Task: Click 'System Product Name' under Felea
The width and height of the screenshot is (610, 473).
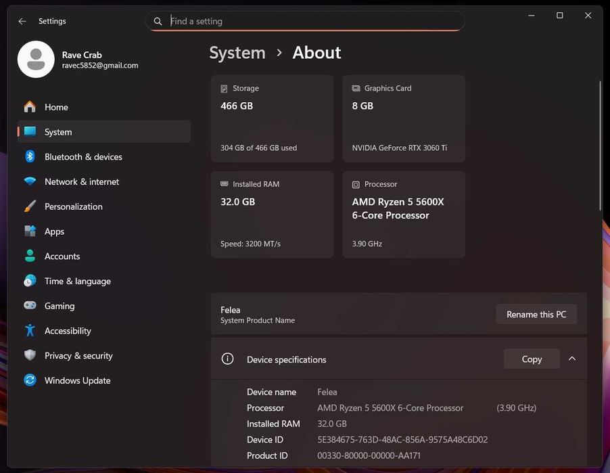Action: coord(258,320)
